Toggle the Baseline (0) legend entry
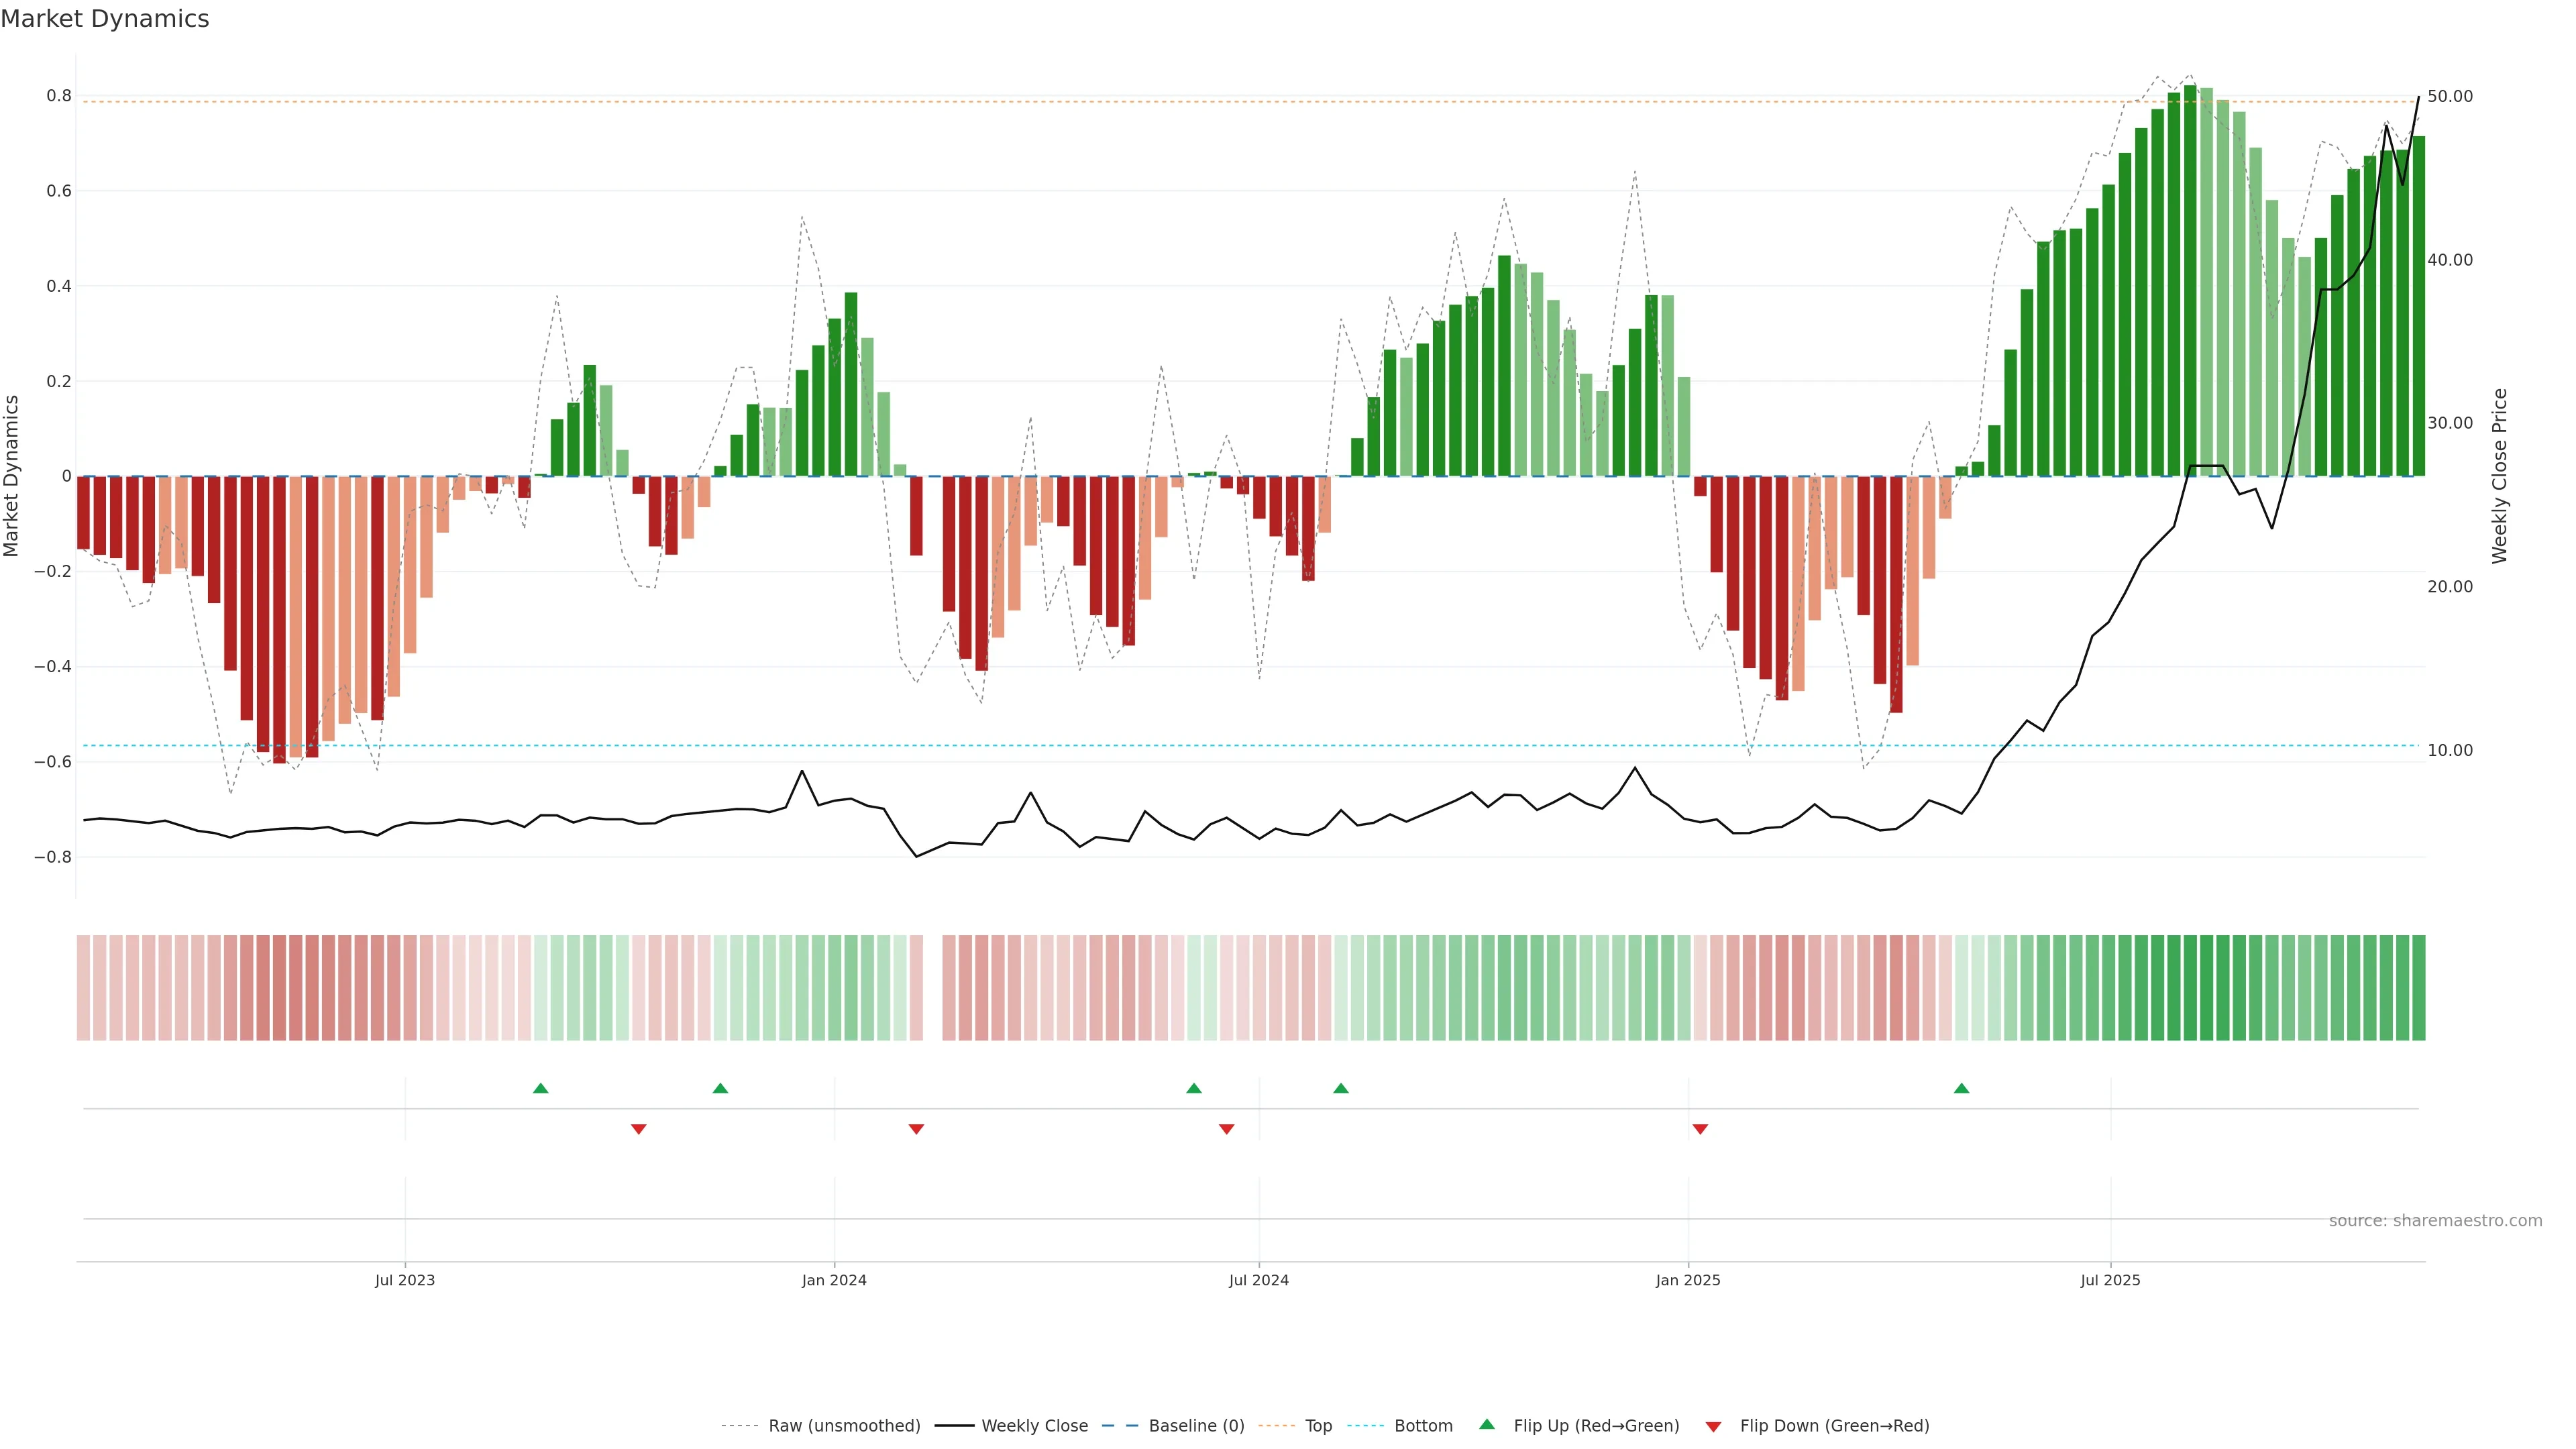 pyautogui.click(x=1196, y=1425)
